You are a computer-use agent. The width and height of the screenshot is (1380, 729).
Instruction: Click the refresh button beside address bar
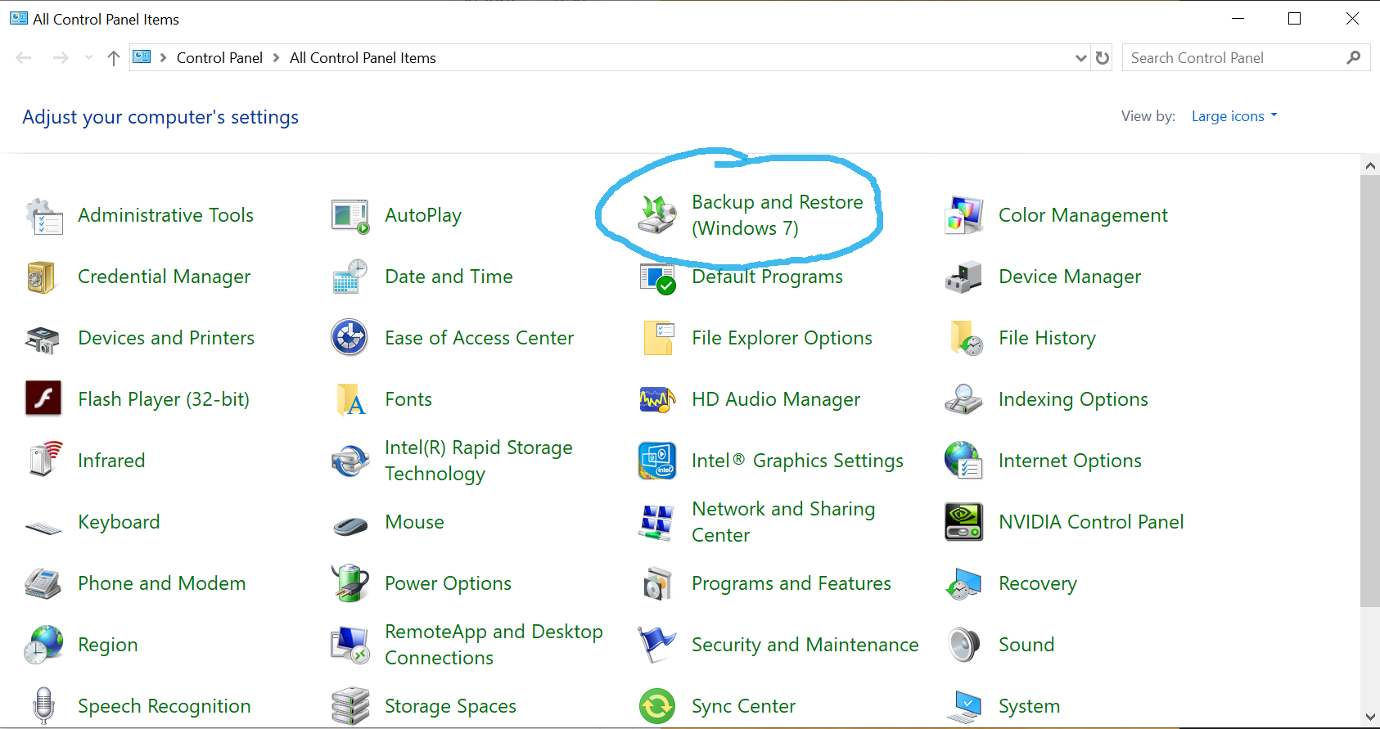click(x=1103, y=58)
